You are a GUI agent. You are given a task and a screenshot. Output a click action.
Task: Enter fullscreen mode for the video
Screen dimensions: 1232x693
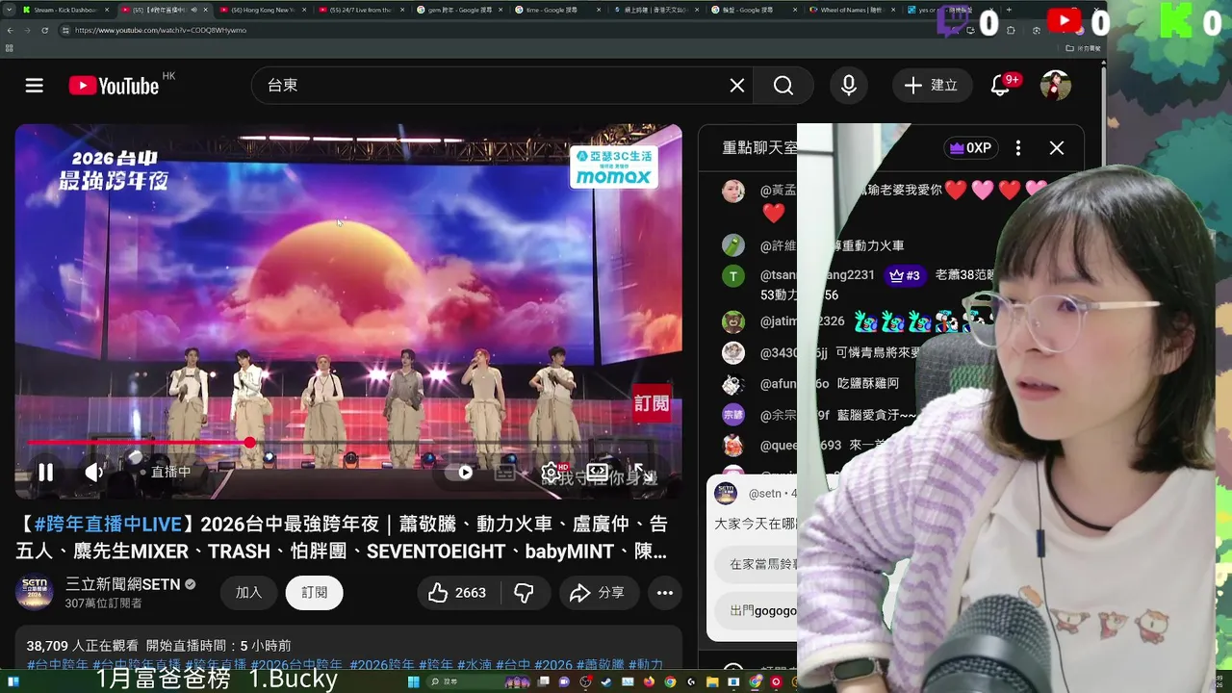(644, 473)
